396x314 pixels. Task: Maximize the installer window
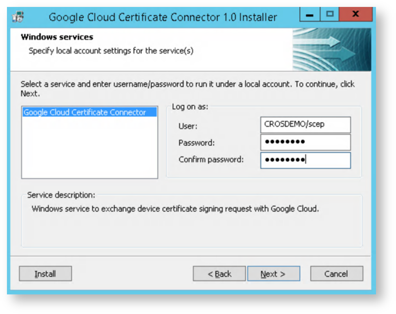point(329,14)
